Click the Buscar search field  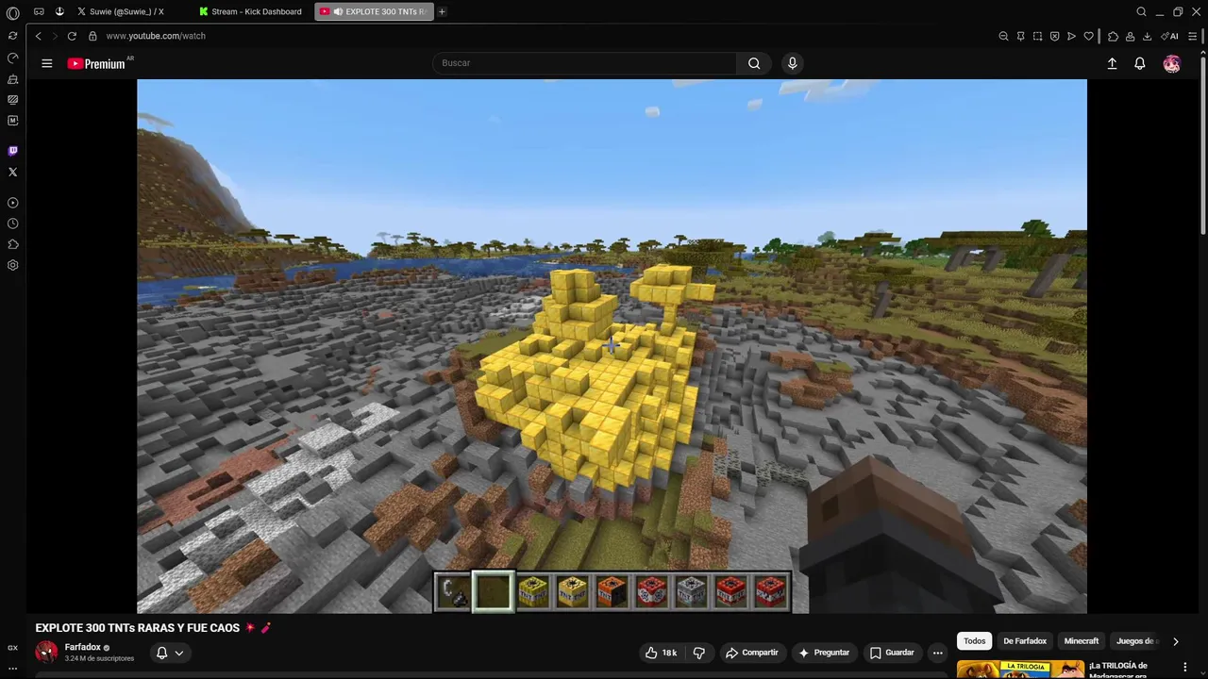[x=585, y=63]
